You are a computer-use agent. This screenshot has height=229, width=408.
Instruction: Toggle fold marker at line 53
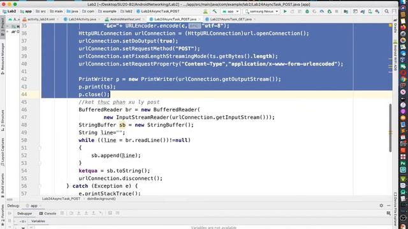pos(40,163)
